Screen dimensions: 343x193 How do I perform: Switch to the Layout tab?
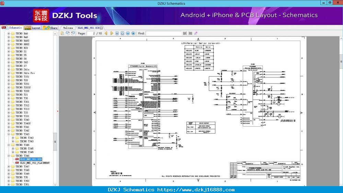[32, 28]
